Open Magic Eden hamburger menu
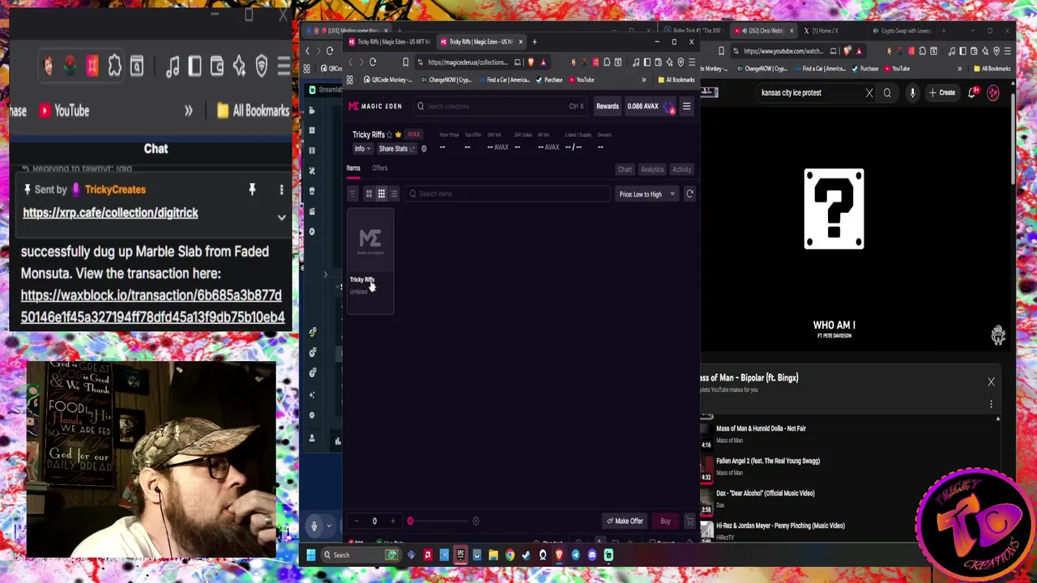1037x583 pixels. tap(686, 106)
